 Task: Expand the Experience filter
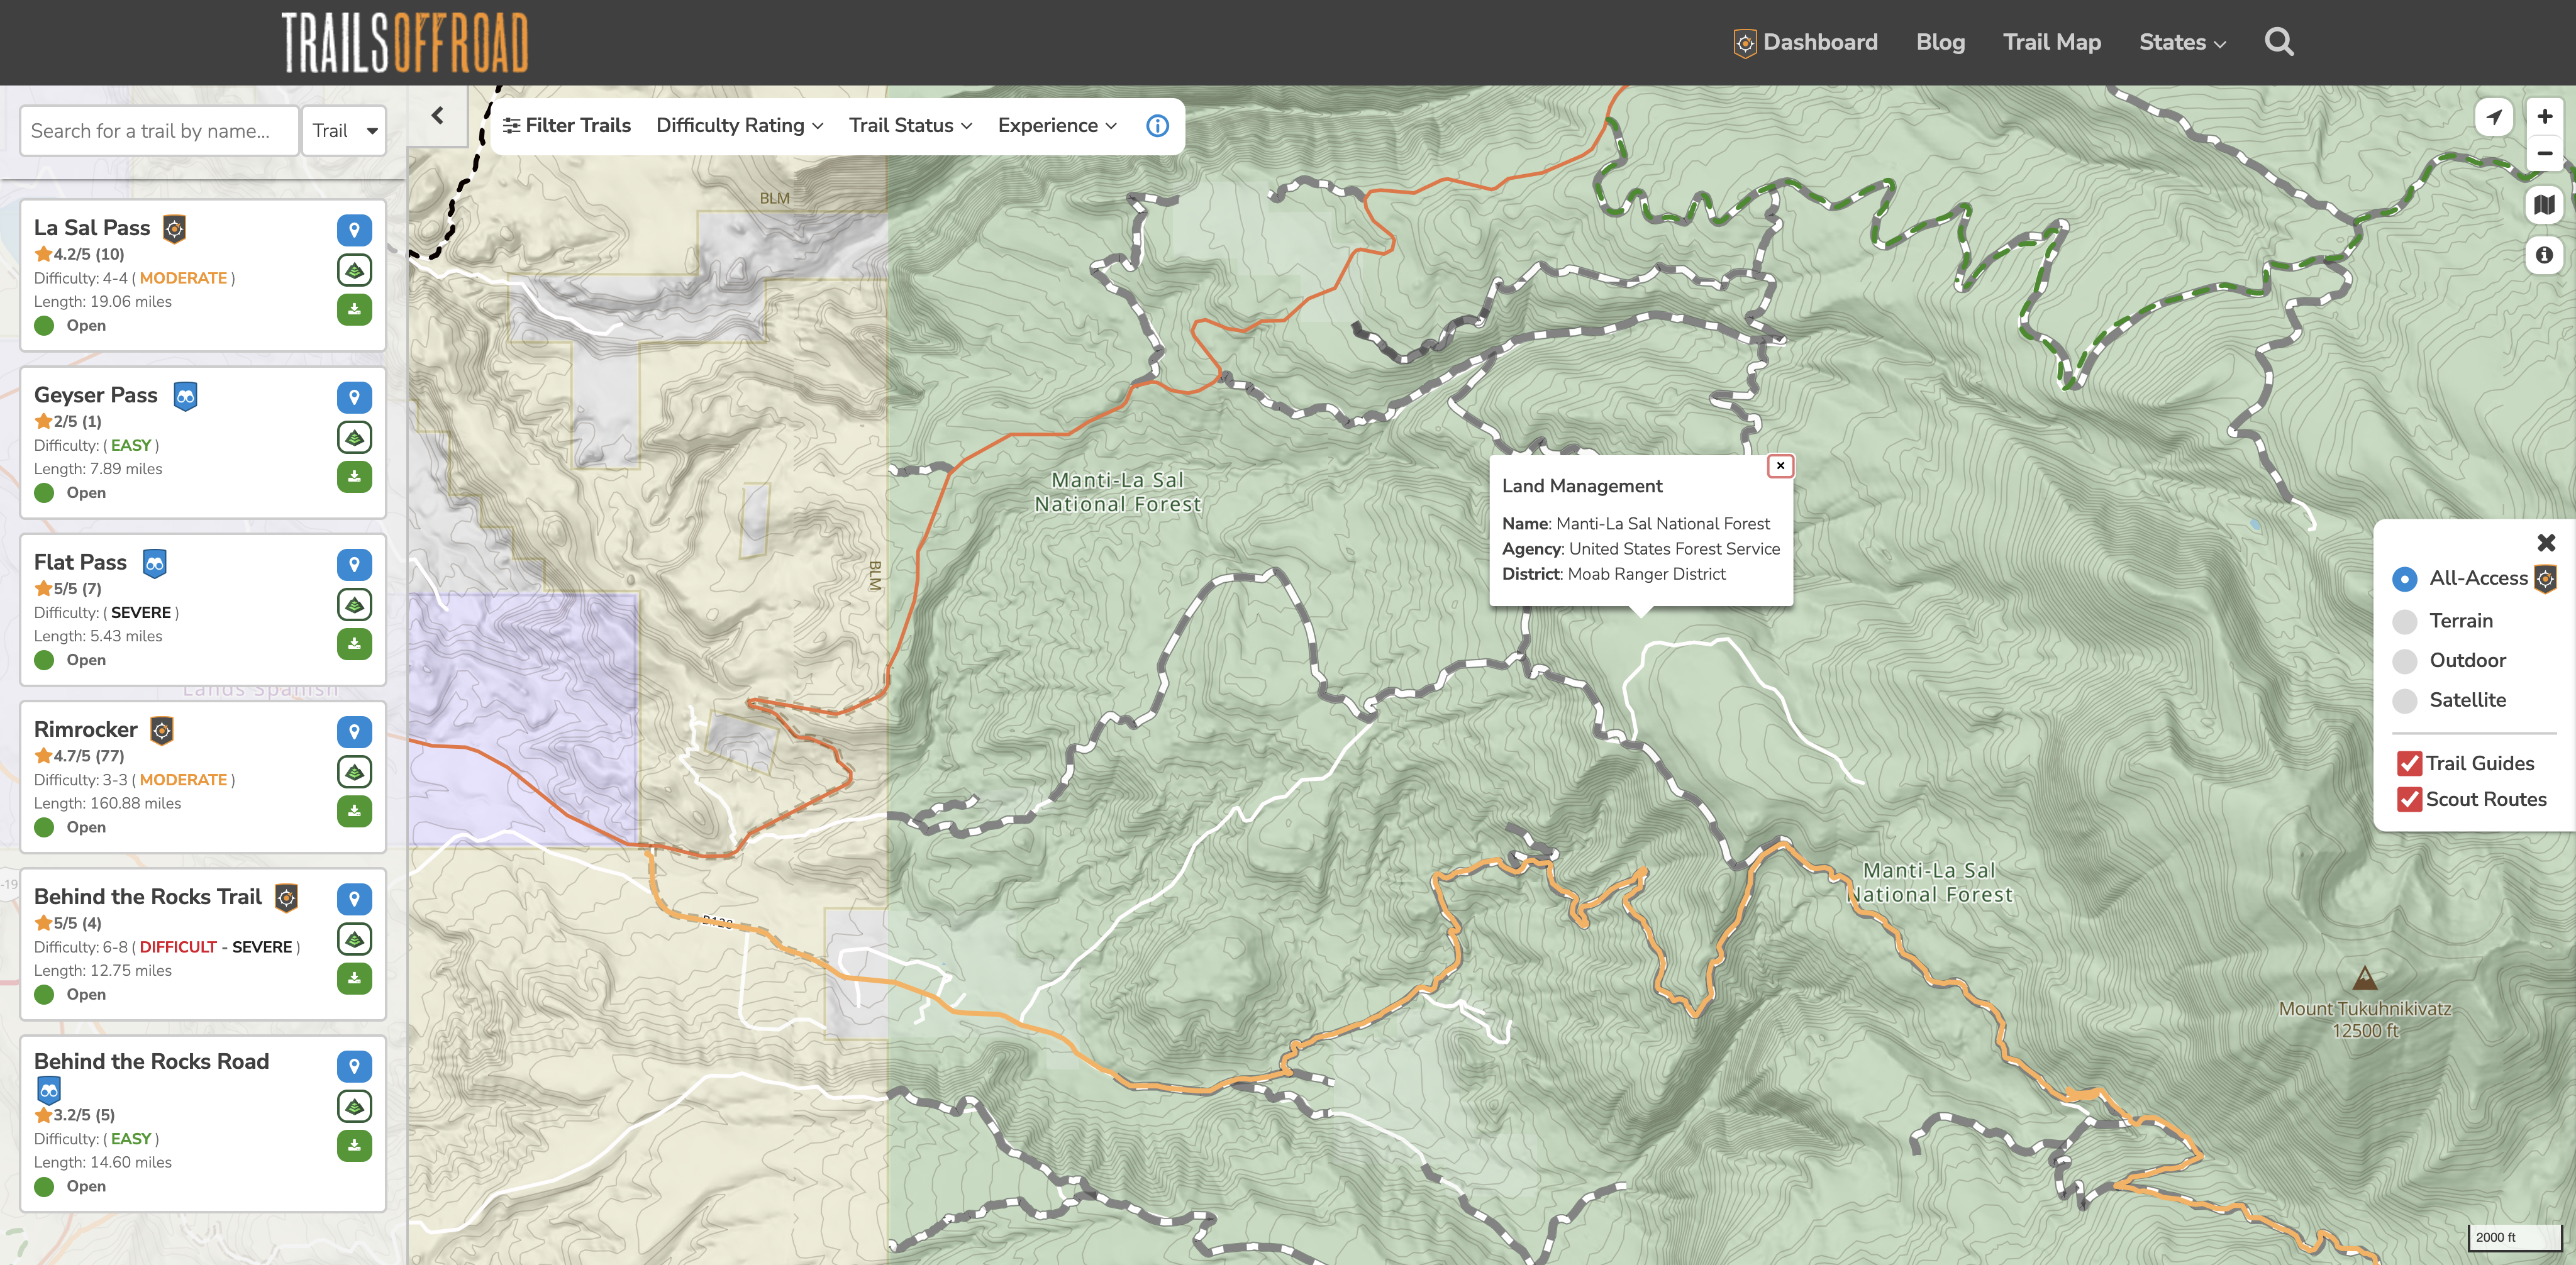click(x=1057, y=126)
